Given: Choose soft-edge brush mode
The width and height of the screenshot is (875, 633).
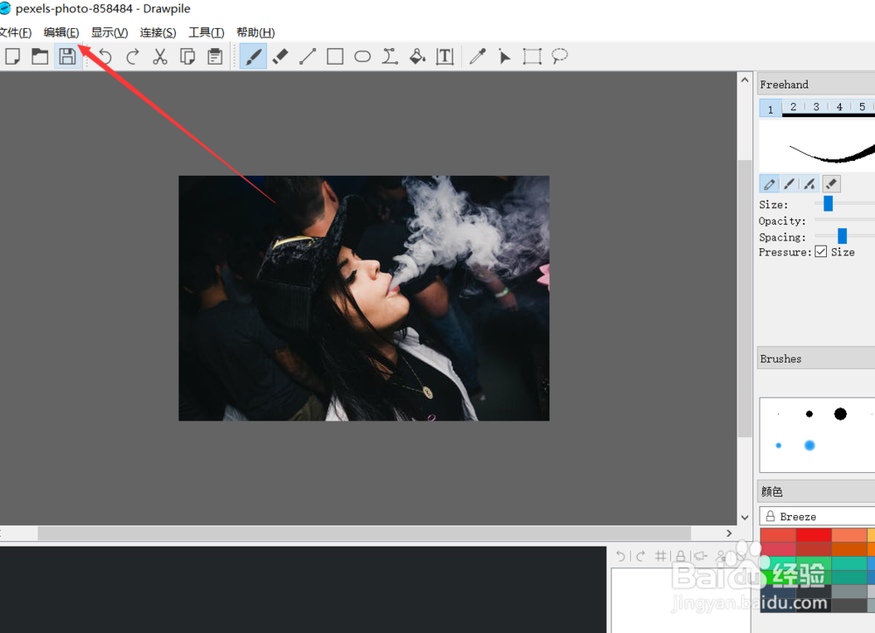Looking at the screenshot, I should pos(789,184).
